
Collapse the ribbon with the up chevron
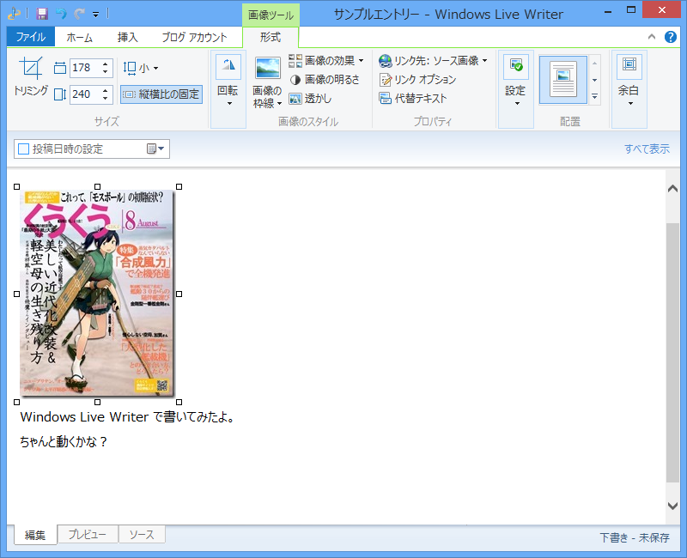click(652, 37)
